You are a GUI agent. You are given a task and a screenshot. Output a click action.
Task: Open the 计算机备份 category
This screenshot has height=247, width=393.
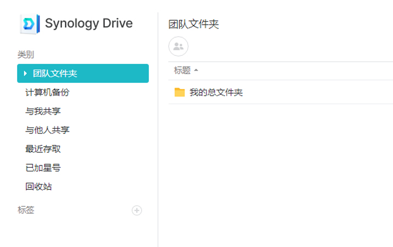click(47, 93)
